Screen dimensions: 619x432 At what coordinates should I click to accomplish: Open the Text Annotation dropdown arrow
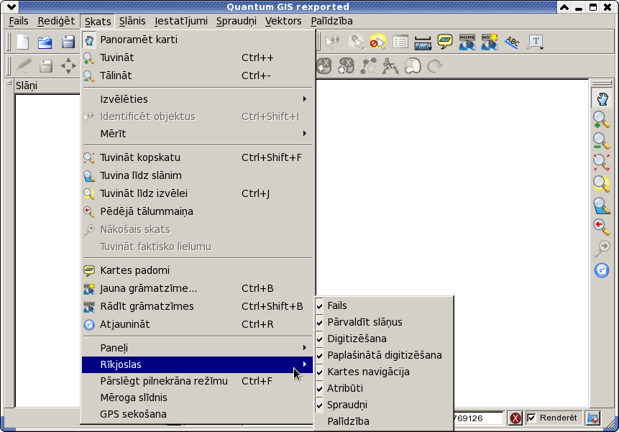(542, 49)
